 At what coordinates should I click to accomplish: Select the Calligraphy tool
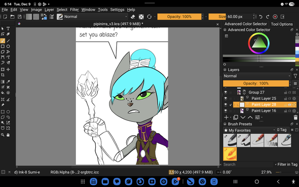[8, 34]
